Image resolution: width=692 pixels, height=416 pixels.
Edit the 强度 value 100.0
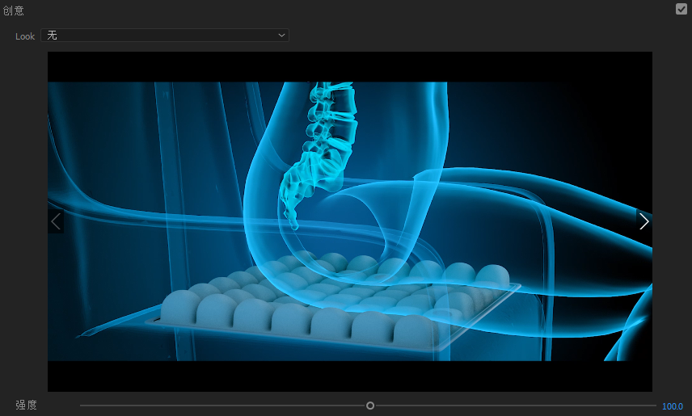click(672, 406)
